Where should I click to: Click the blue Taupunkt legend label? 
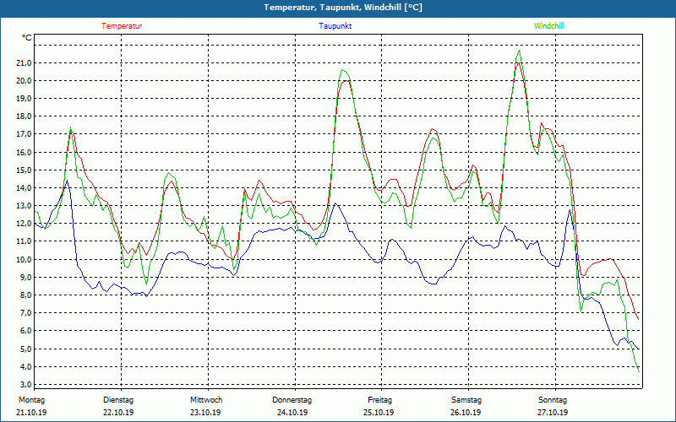click(x=335, y=26)
